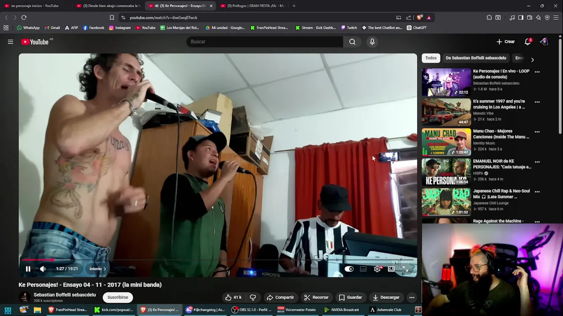
Task: Open the player settings gear
Action: click(x=377, y=269)
